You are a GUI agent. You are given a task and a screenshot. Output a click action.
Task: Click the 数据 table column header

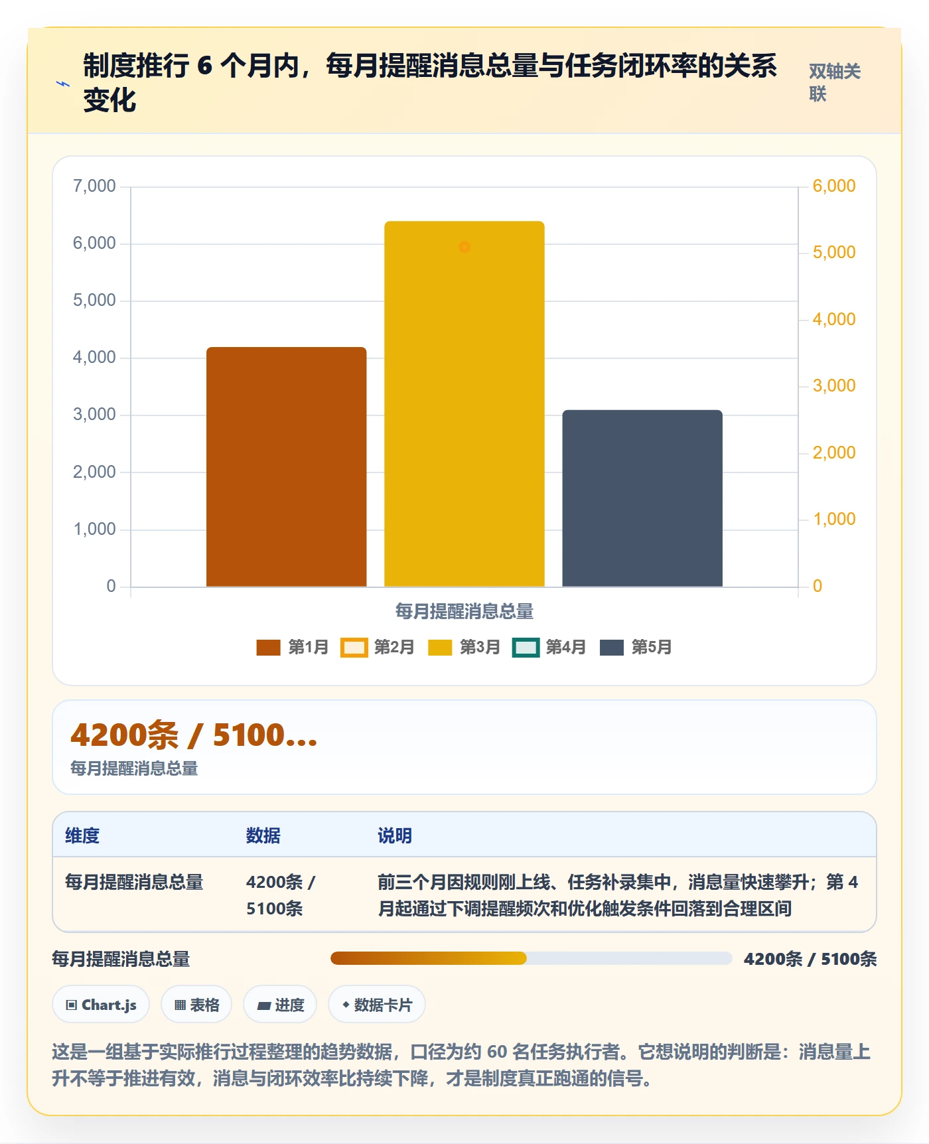point(263,835)
